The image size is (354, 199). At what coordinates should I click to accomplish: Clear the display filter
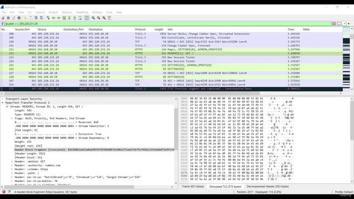point(334,23)
